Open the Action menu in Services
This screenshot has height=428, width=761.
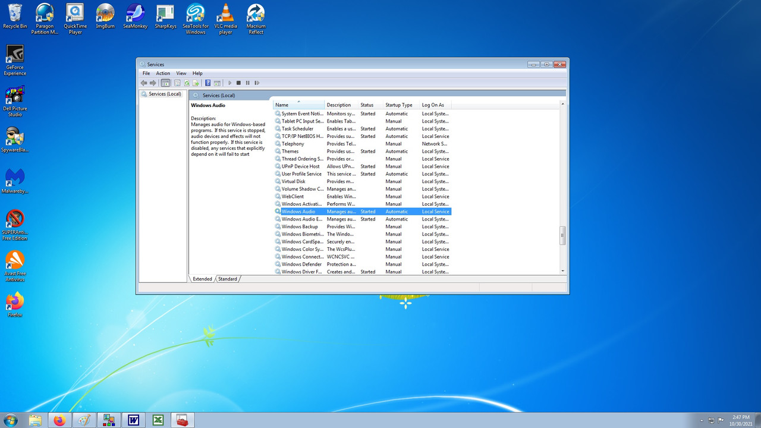[163, 73]
